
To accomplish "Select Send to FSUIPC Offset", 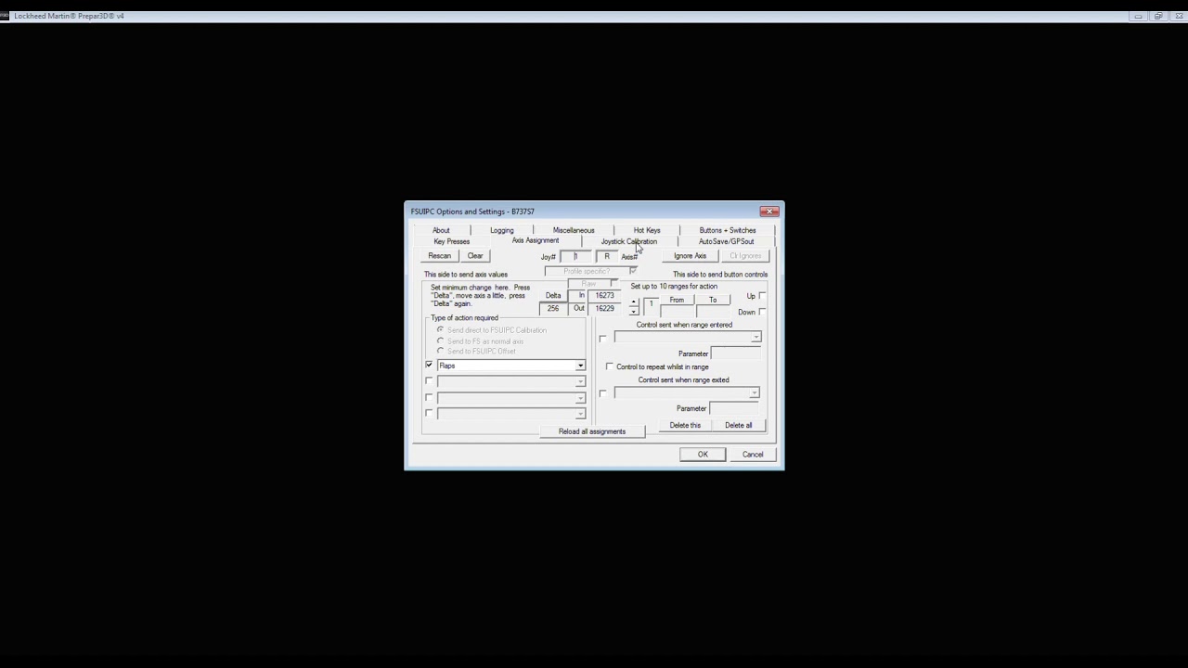I will tap(440, 352).
